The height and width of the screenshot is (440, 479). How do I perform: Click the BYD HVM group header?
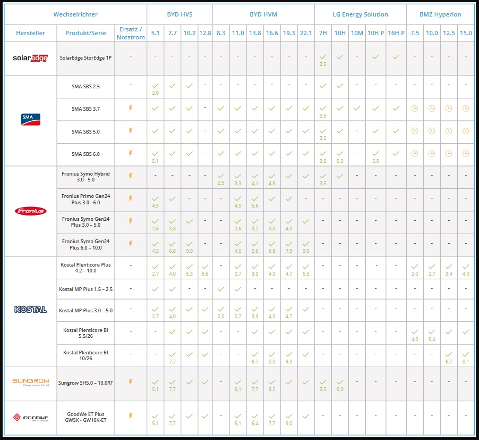click(263, 14)
